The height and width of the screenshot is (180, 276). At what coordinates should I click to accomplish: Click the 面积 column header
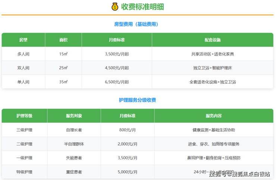click(63, 40)
